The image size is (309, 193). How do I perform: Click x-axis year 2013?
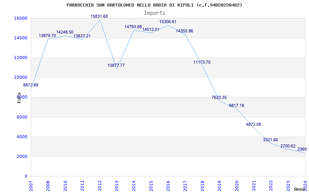tap(117, 186)
